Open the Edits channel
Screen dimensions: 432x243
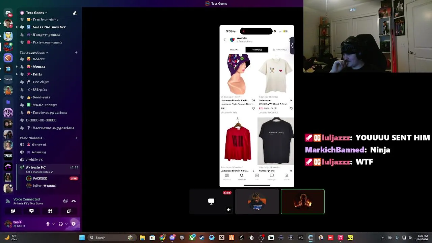tap(49, 74)
